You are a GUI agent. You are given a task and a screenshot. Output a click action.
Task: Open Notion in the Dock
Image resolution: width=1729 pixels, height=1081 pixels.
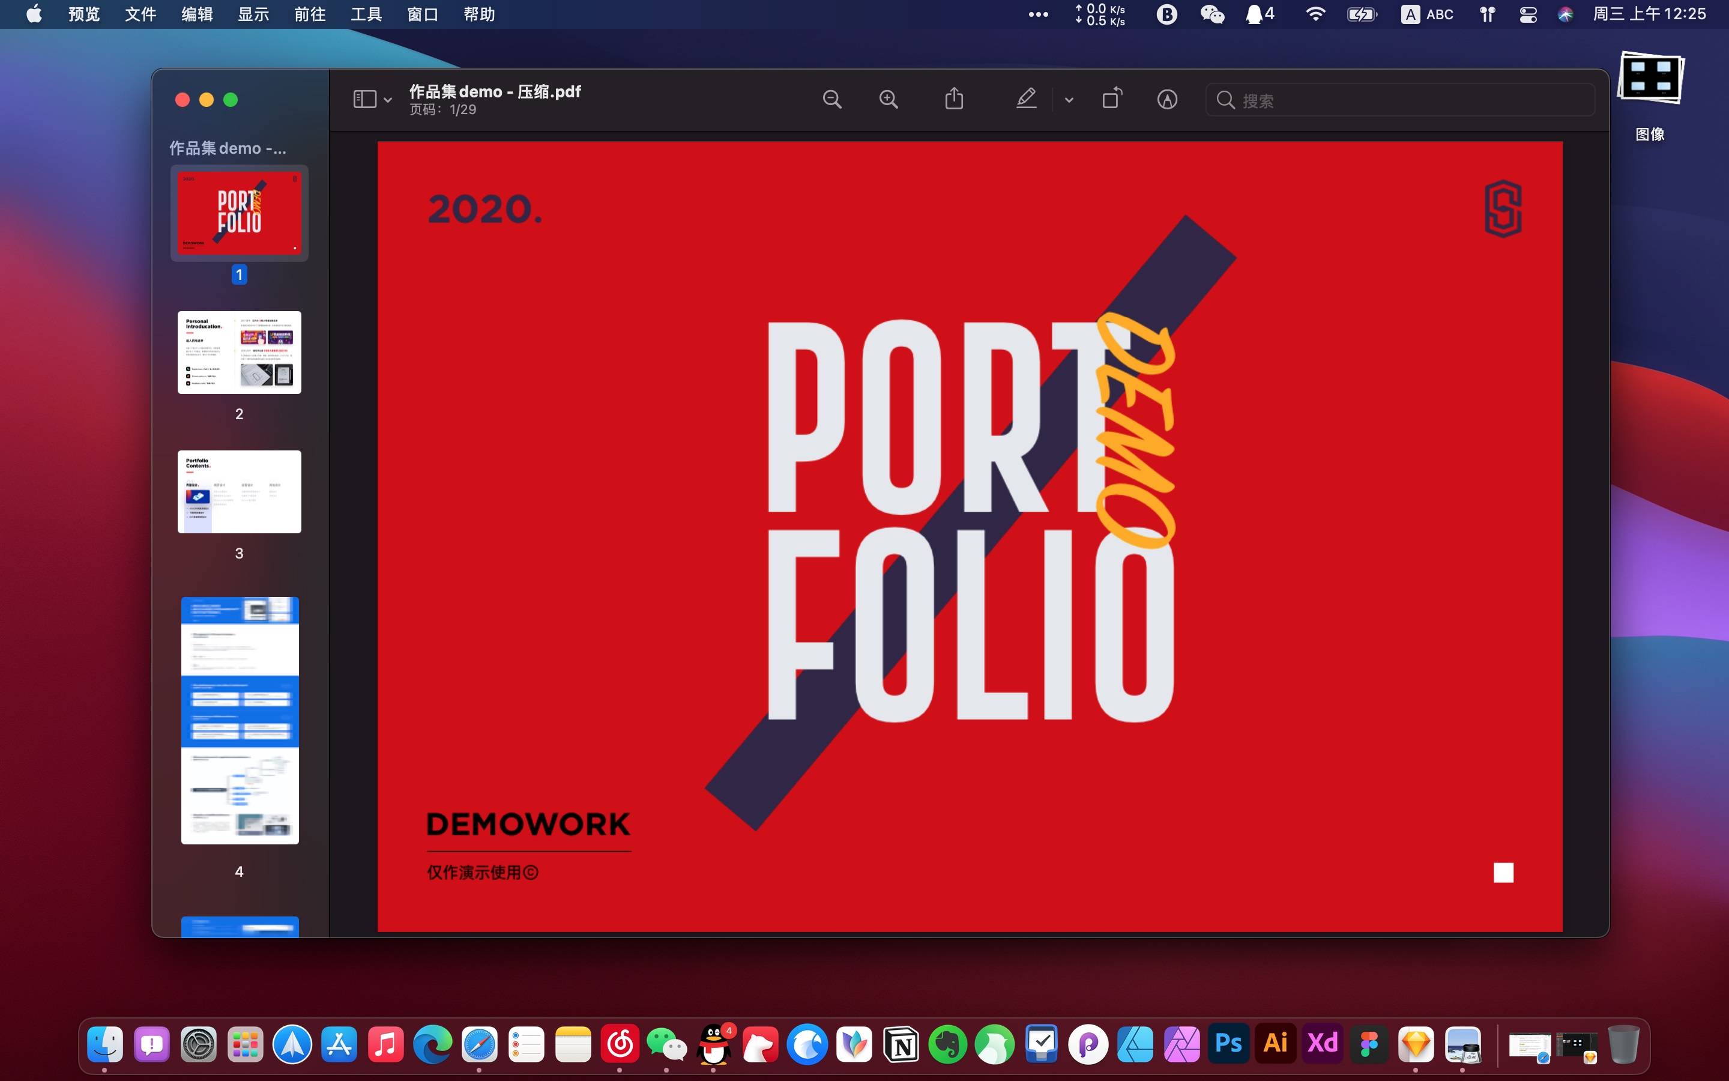pyautogui.click(x=901, y=1044)
